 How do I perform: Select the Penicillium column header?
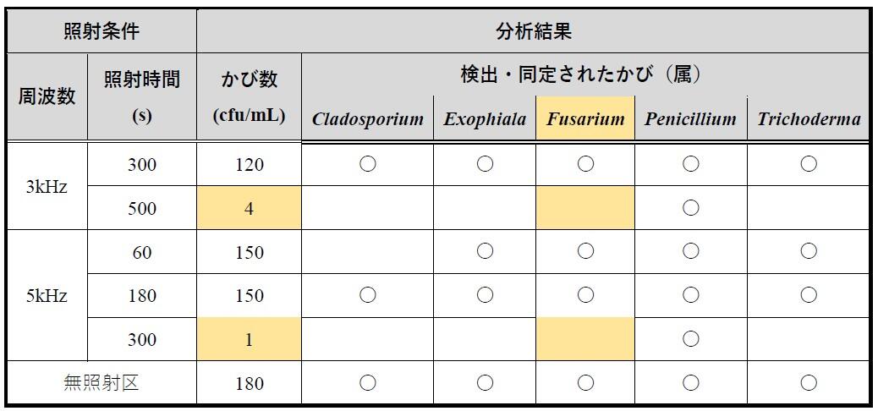pyautogui.click(x=690, y=119)
